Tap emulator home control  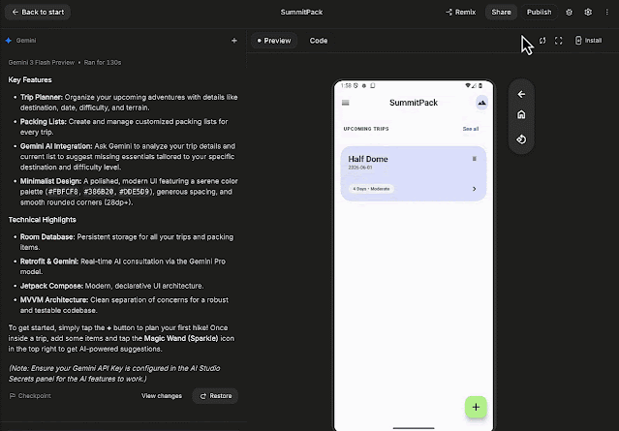click(x=521, y=115)
